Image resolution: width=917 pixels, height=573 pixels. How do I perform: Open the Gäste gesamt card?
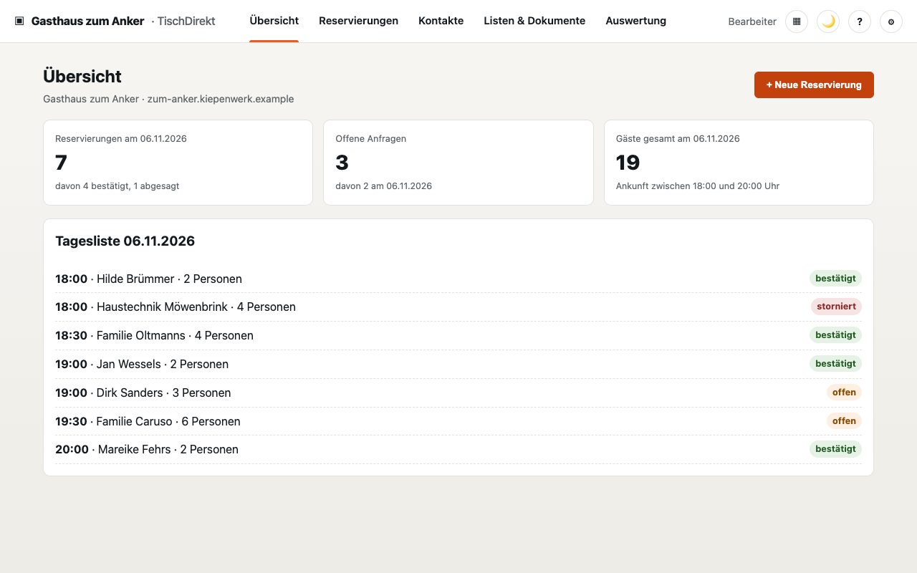tap(739, 163)
